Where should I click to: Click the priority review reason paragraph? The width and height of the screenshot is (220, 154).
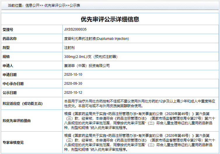pos(139,121)
